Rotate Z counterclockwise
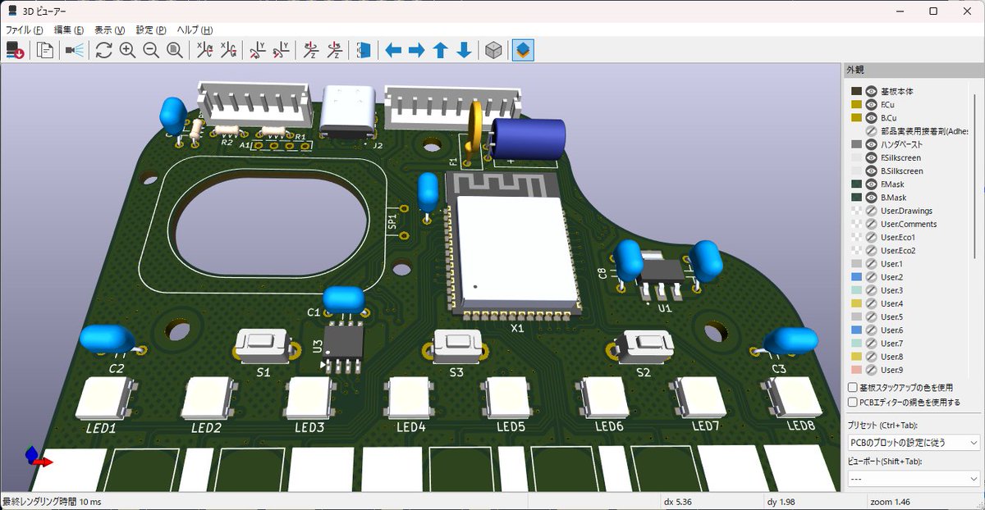This screenshot has height=510, width=985. [334, 50]
